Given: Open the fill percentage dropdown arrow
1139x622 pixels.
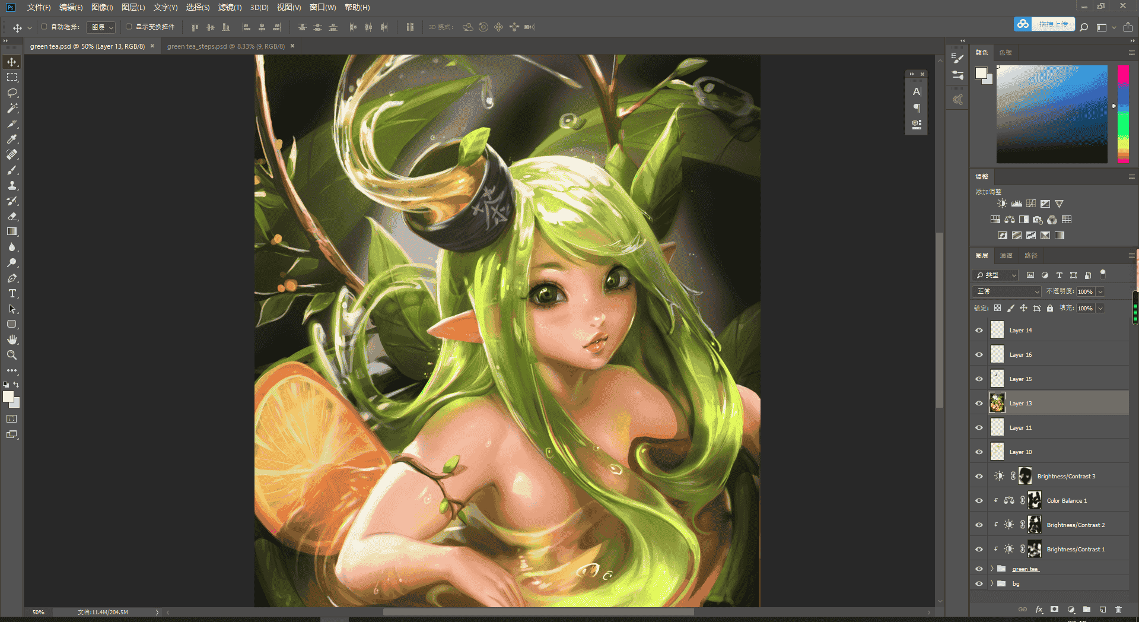Looking at the screenshot, I should coord(1100,308).
